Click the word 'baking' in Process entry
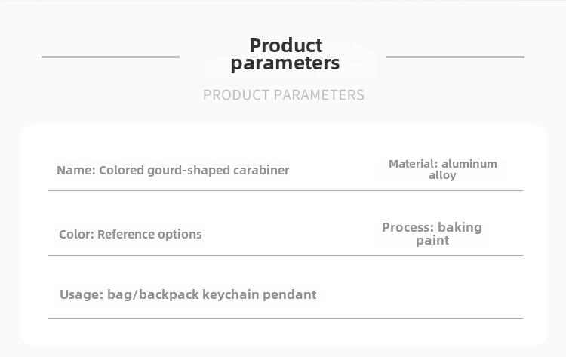566x357 pixels. [460, 227]
